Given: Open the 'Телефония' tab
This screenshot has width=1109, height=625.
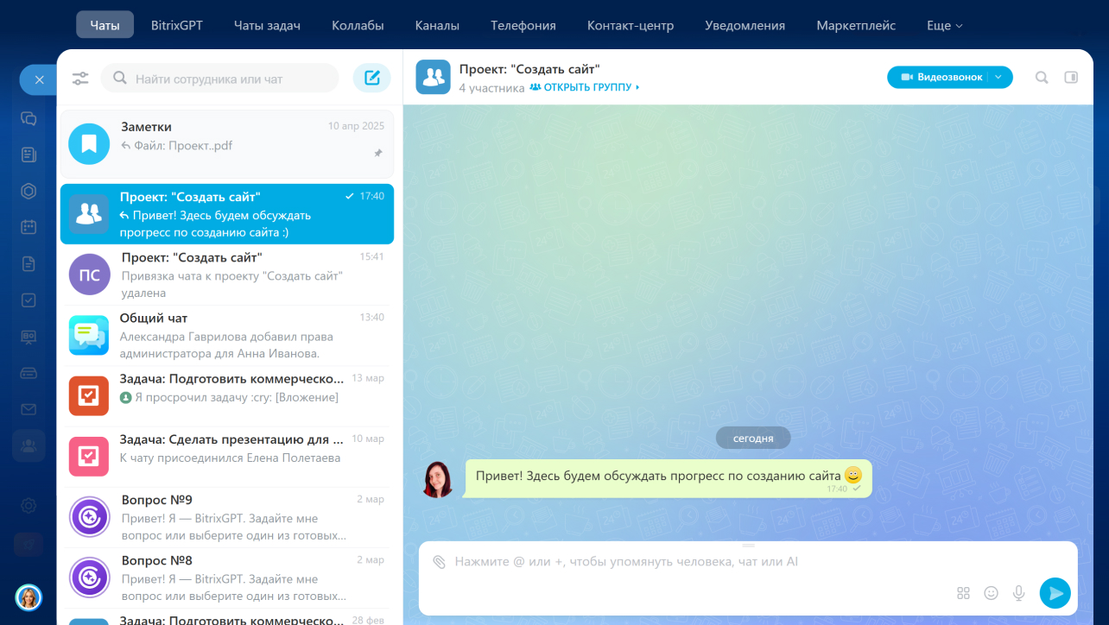Looking at the screenshot, I should [x=523, y=26].
